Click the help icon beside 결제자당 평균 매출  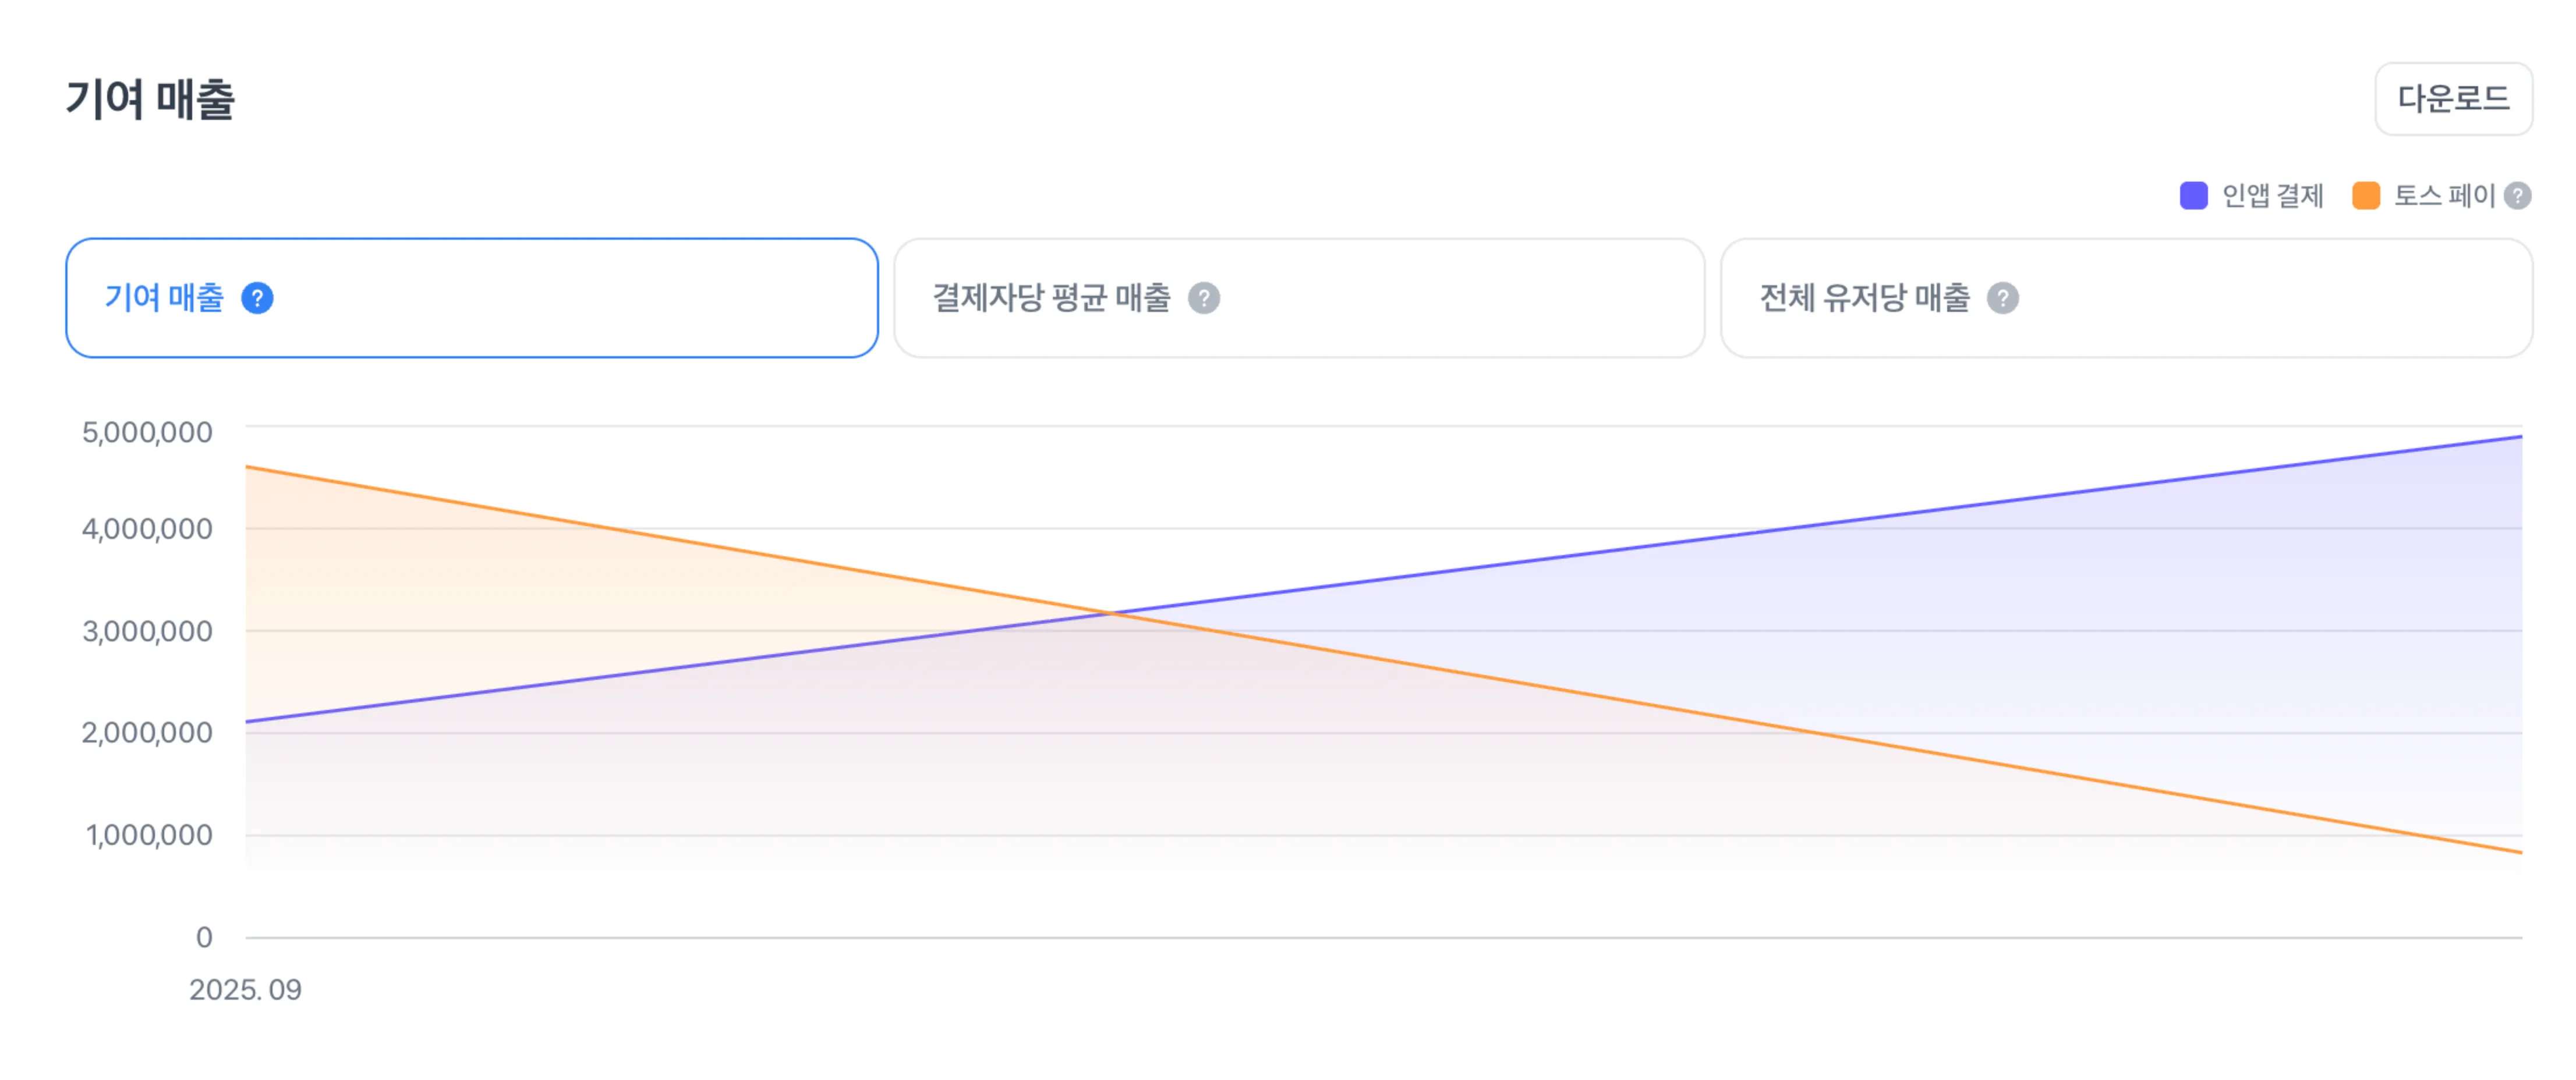[1203, 298]
